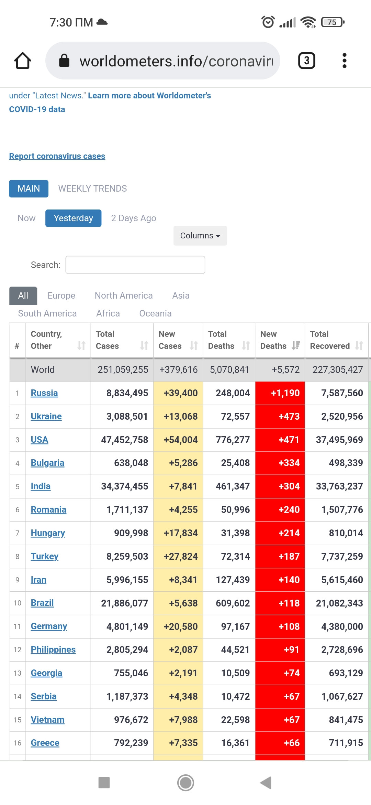Tap the lock icon in address bar
Viewport: 371px width, 805px height.
click(x=64, y=61)
